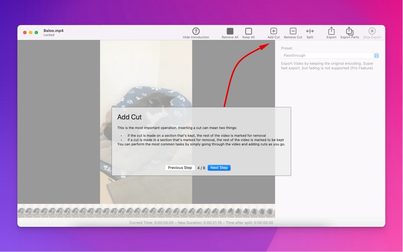Viewport: 403px width, 252px height.
Task: Click the Preset label
Action: [x=287, y=48]
